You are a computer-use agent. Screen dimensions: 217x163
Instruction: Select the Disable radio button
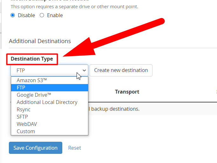[x=13, y=15]
